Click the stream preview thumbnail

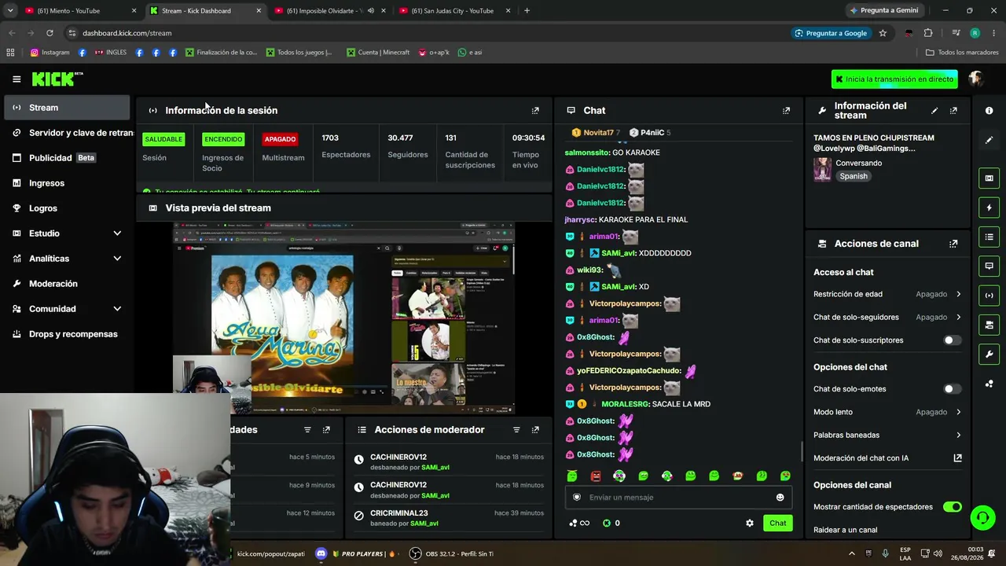(x=343, y=318)
